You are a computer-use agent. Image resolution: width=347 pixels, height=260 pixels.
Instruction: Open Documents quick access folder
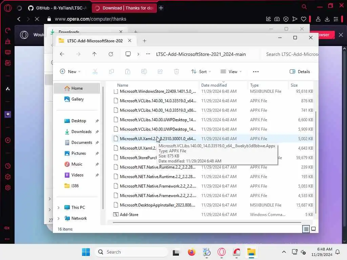[77, 143]
